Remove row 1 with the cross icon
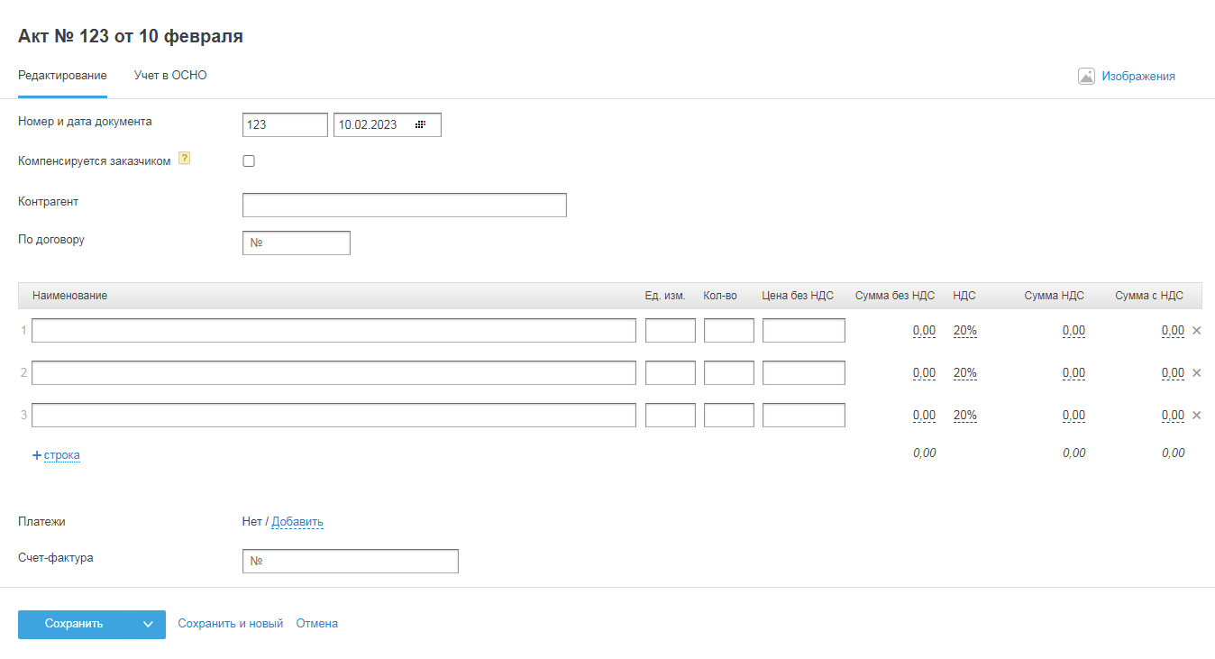This screenshot has width=1215, height=659. click(1197, 331)
